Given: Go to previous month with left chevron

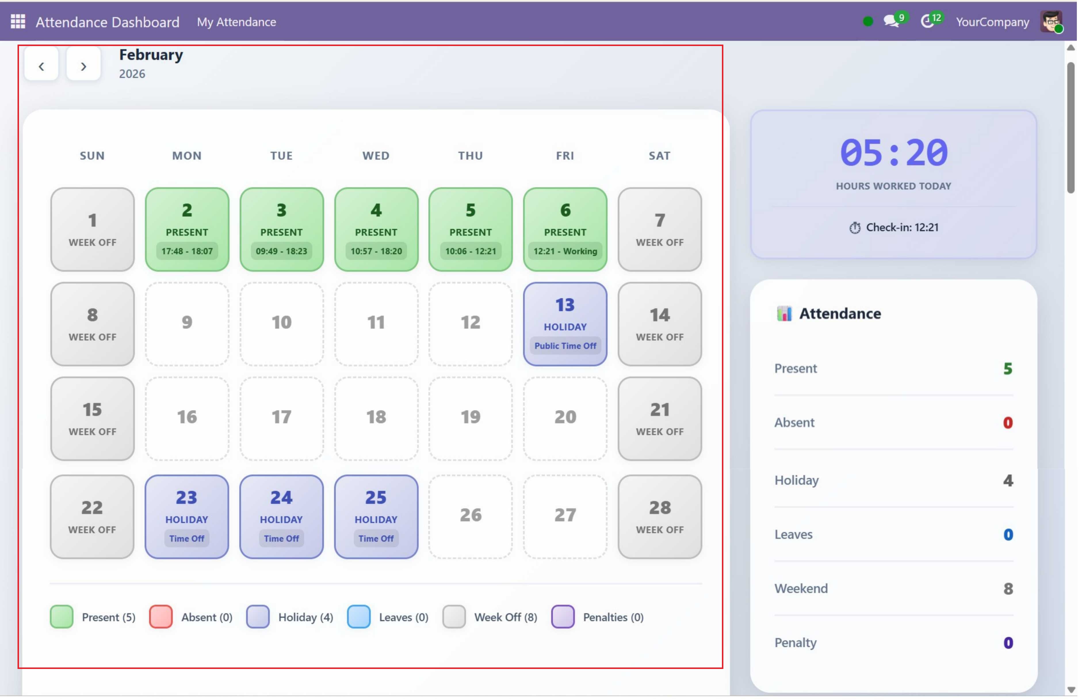Looking at the screenshot, I should (41, 66).
